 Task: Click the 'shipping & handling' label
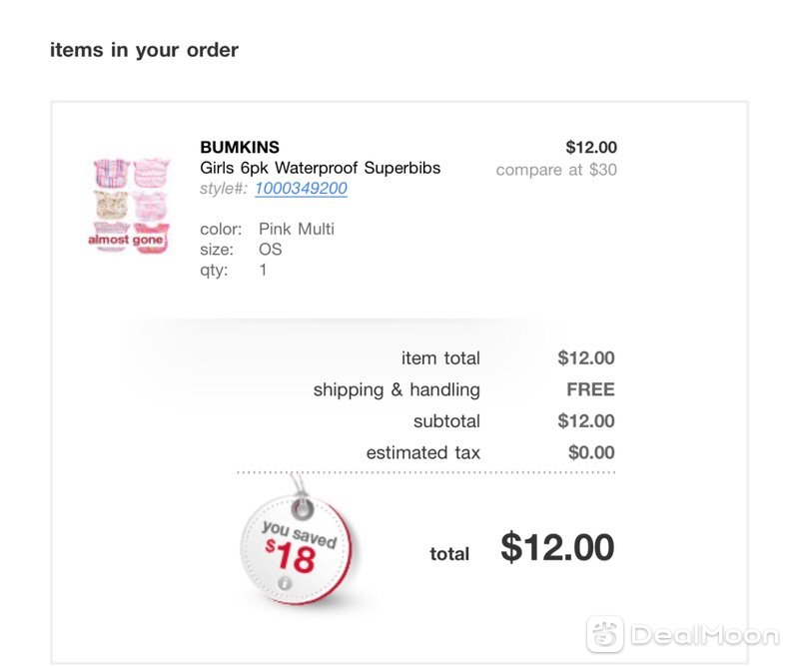point(397,389)
